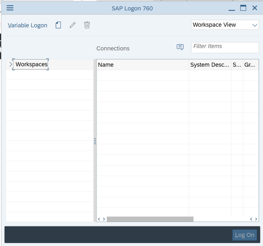This screenshot has height=246, width=263.
Task: Click the narrow S... column header
Action: 237,65
